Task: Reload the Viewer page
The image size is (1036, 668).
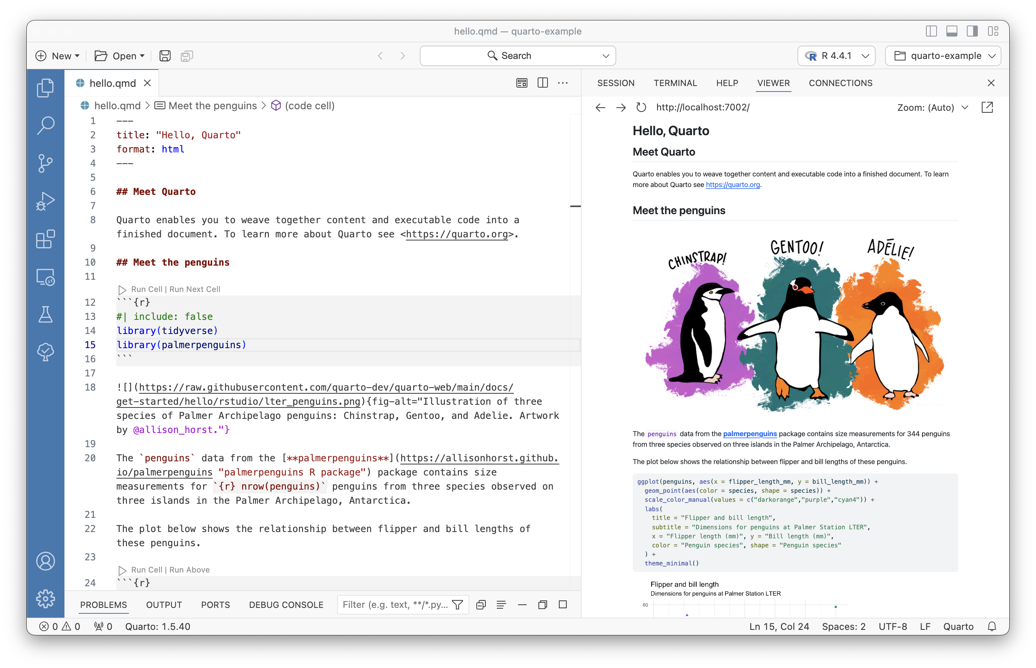Action: [x=641, y=107]
